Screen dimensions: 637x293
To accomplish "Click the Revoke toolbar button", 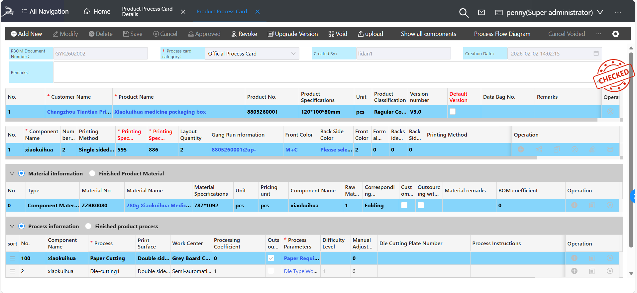I will click(244, 34).
